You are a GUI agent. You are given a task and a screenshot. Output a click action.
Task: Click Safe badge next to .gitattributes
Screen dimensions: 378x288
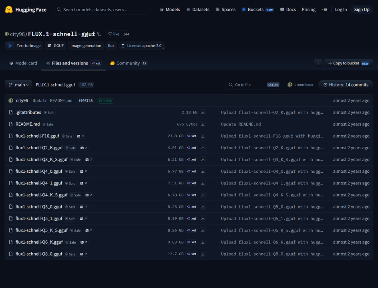[x=49, y=113]
